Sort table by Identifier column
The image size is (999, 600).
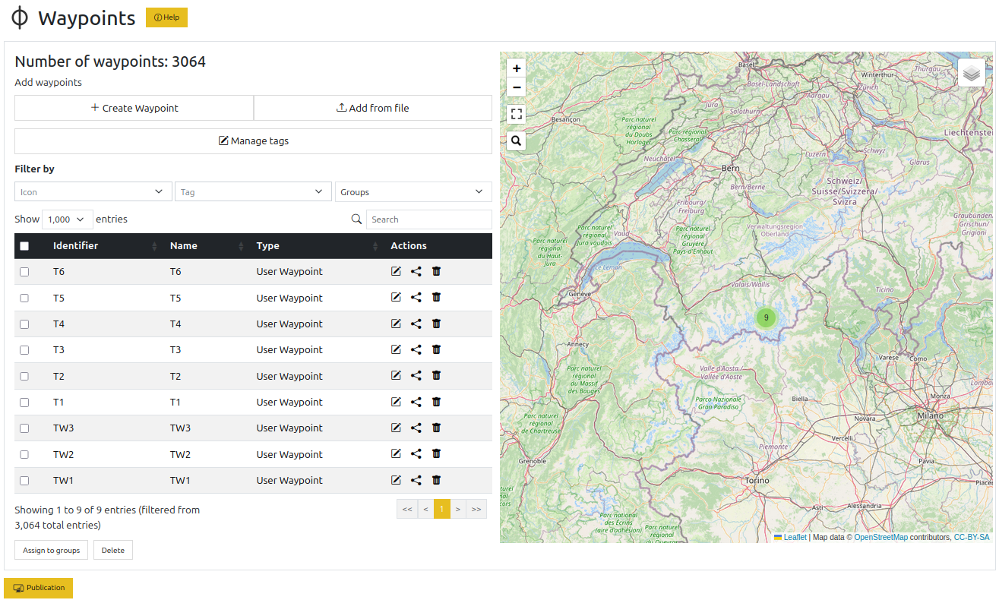pos(105,246)
